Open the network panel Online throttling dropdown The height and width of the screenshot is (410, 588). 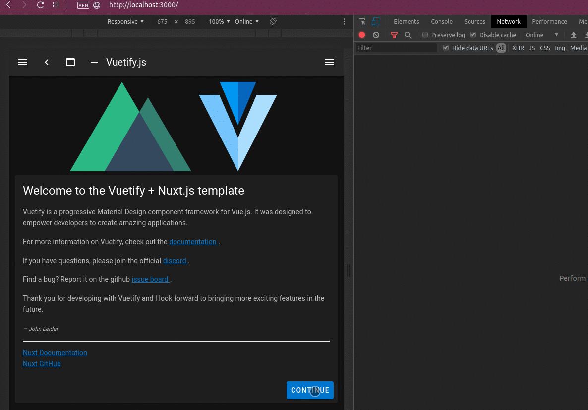[541, 35]
